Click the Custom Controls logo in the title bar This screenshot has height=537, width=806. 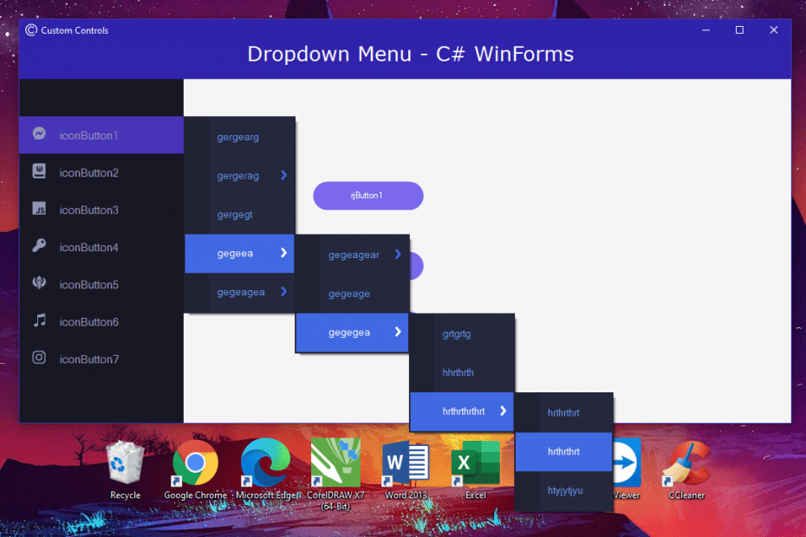click(30, 29)
